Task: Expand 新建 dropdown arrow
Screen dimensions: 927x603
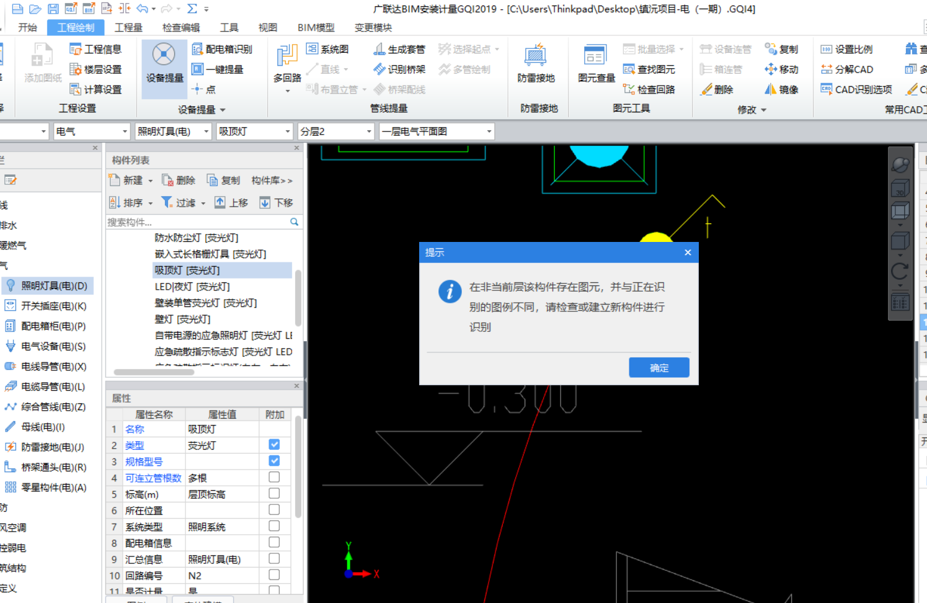Action: point(150,181)
